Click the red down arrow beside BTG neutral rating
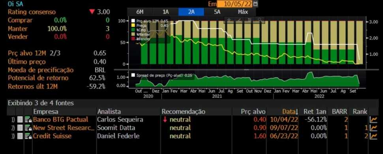 pyautogui.click(x=165, y=120)
